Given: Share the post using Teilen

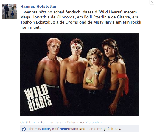Looking at the screenshot, I should [x=71, y=122].
